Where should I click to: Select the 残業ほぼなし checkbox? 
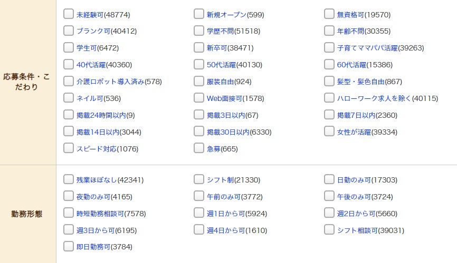pos(69,180)
